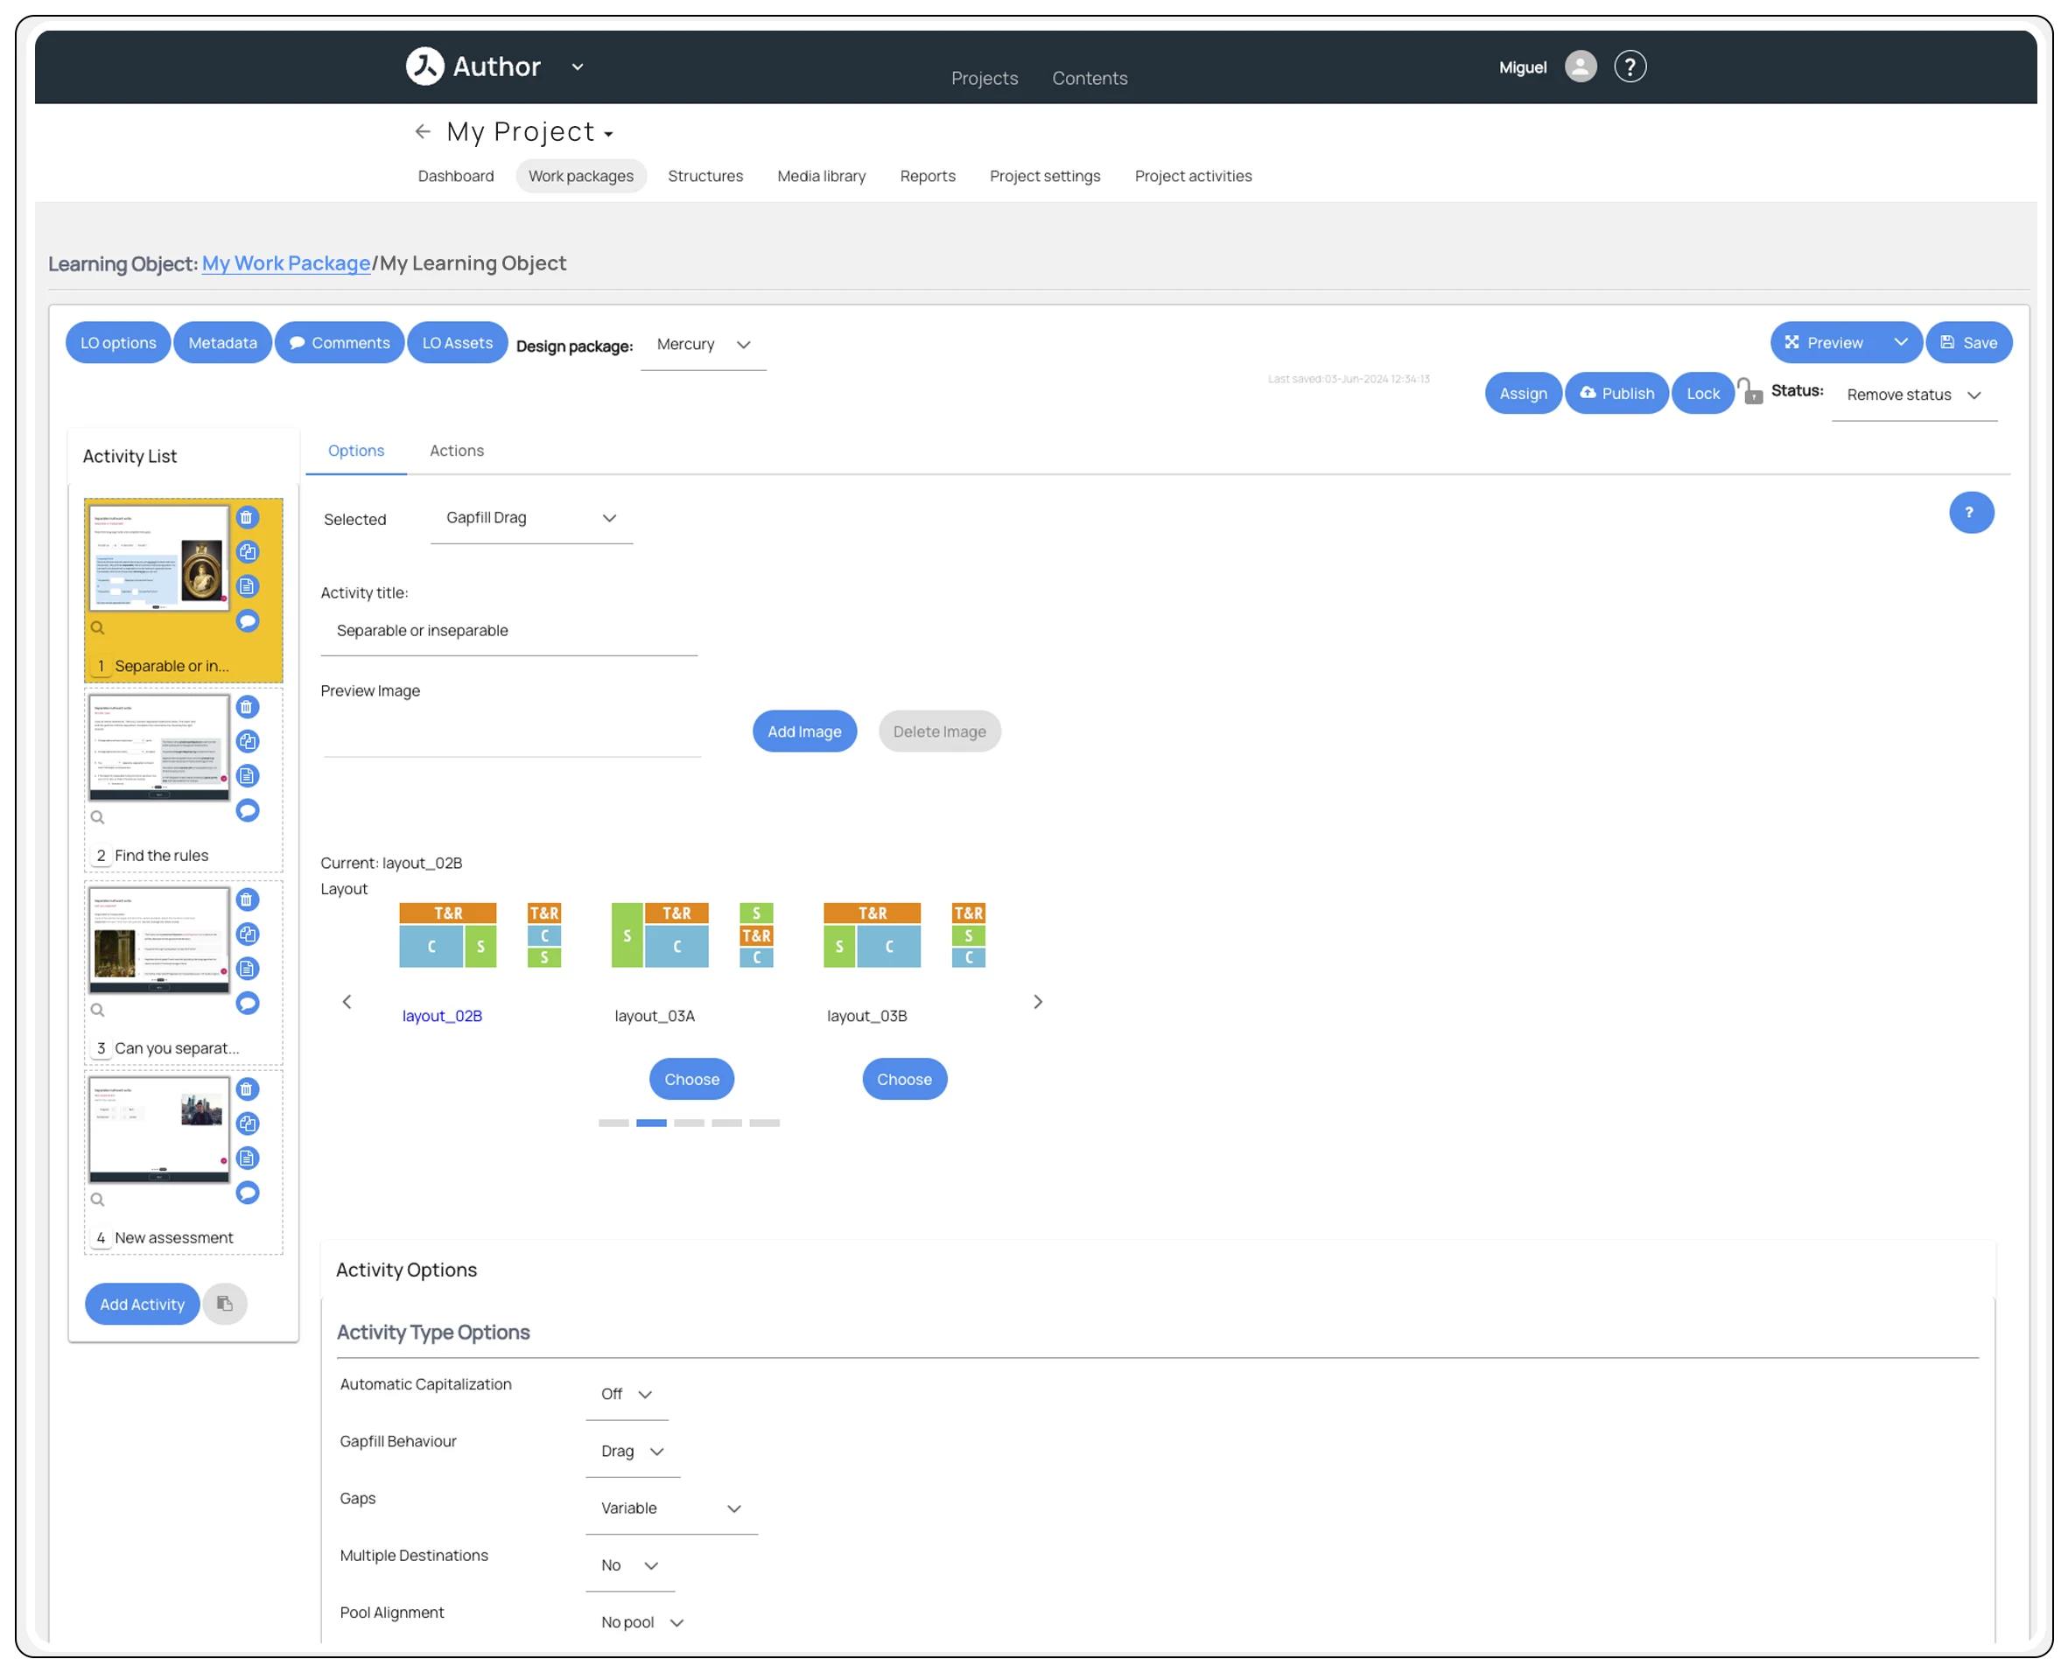
Task: Go to next layout carousel arrow
Action: 1038,1002
